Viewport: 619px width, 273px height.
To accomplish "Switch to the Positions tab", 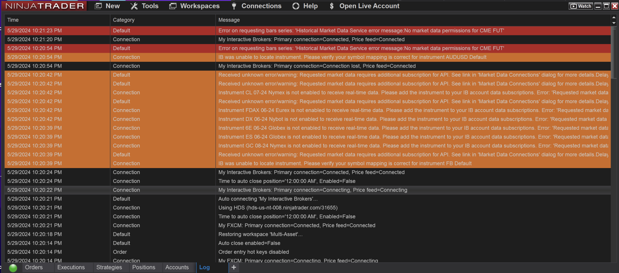I will [143, 267].
